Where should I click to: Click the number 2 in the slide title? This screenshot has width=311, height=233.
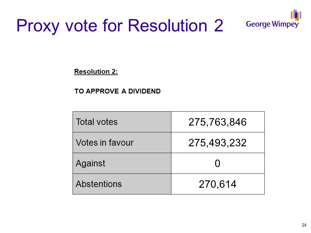[x=219, y=25]
